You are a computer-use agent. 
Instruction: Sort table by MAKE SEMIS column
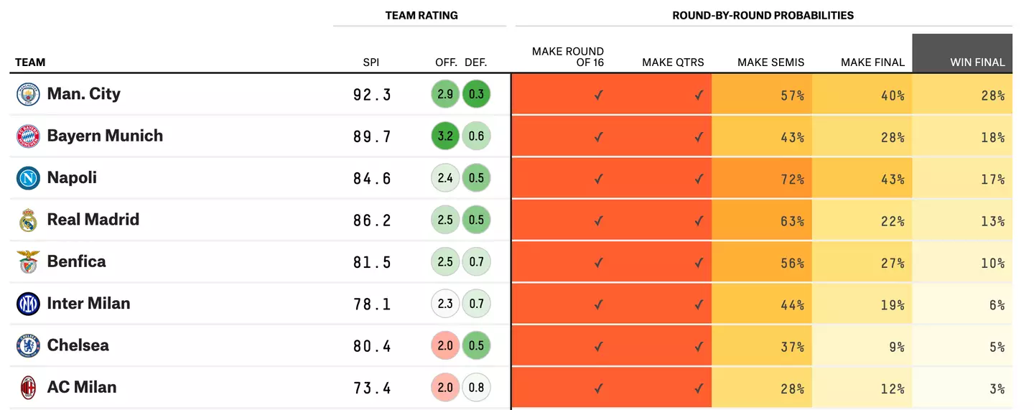(x=770, y=62)
